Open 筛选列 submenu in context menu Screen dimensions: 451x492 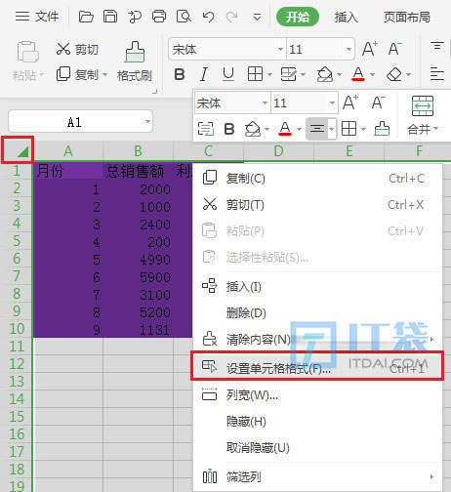[x=317, y=477]
